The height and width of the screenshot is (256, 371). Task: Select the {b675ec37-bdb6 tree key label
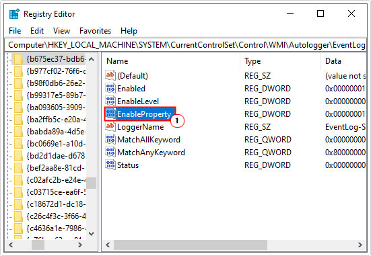click(x=56, y=59)
